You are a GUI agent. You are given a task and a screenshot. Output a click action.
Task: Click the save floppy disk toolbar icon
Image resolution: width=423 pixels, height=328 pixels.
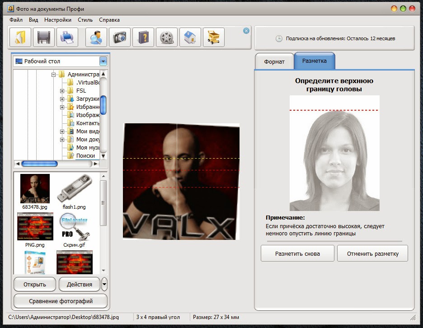44,37
